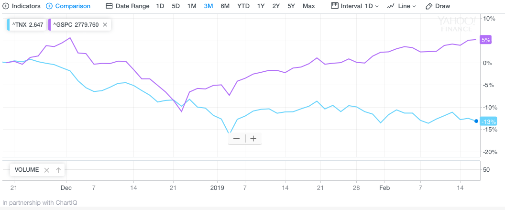Open the Comparison plus icon
505x210 pixels.
coord(49,6)
